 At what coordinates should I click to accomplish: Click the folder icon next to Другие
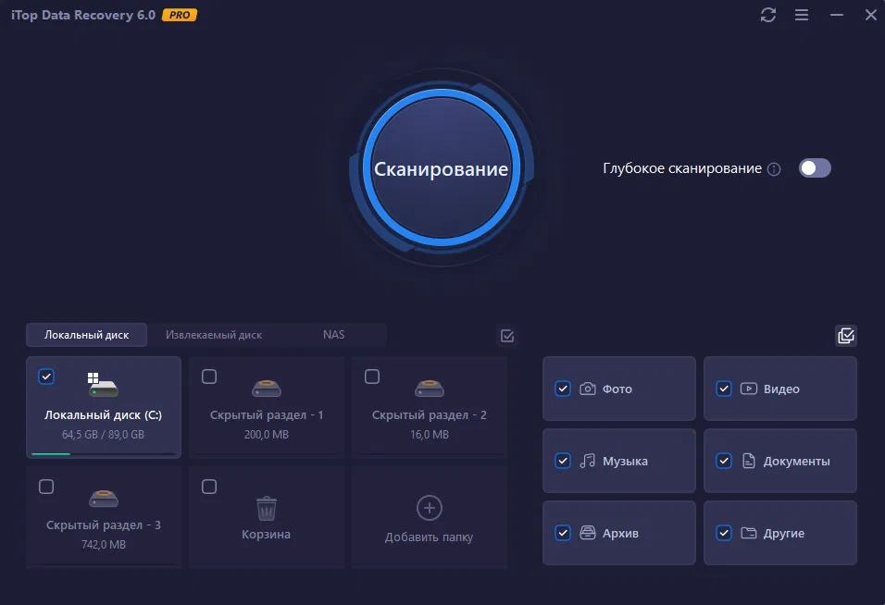(x=749, y=534)
